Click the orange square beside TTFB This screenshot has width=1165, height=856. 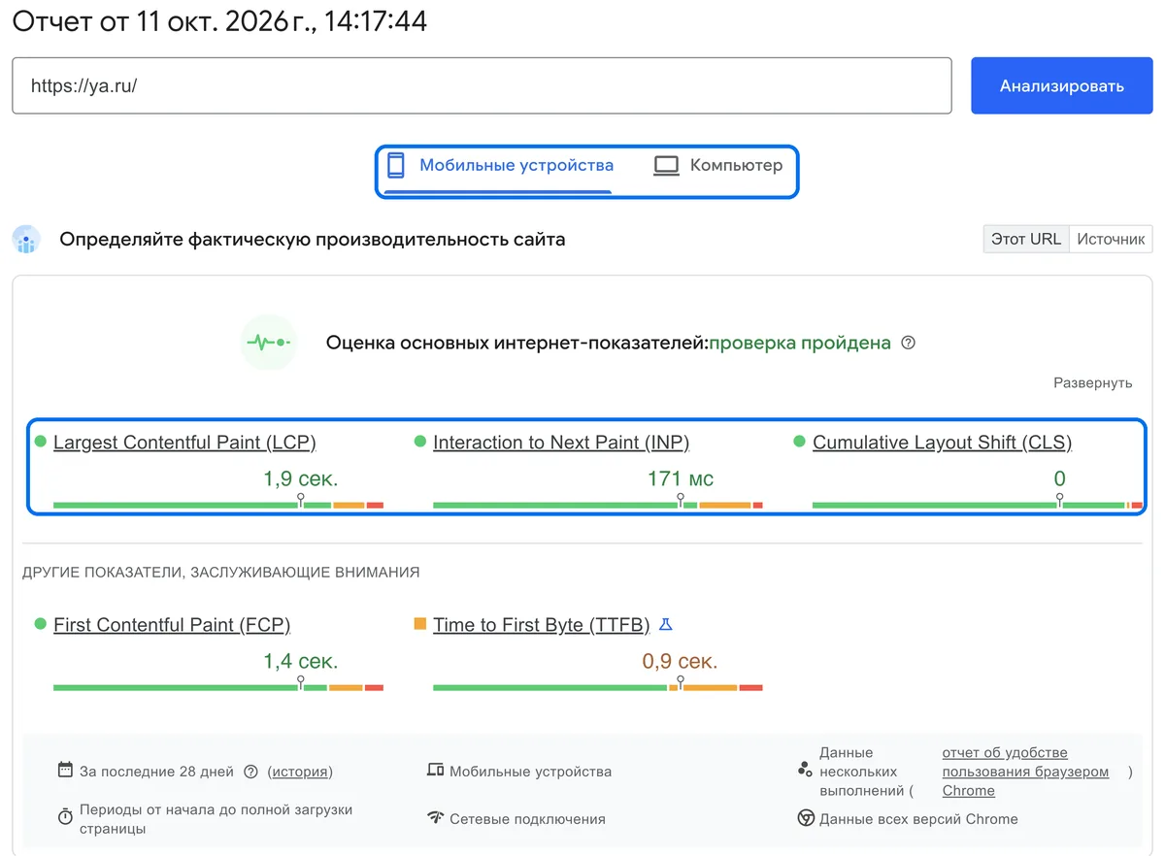[419, 624]
